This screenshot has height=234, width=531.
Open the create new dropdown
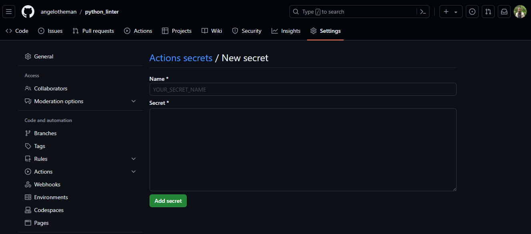451,12
